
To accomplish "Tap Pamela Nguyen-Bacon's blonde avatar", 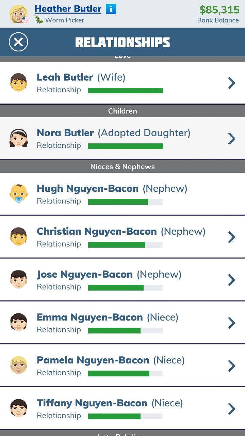I will [x=18, y=365].
